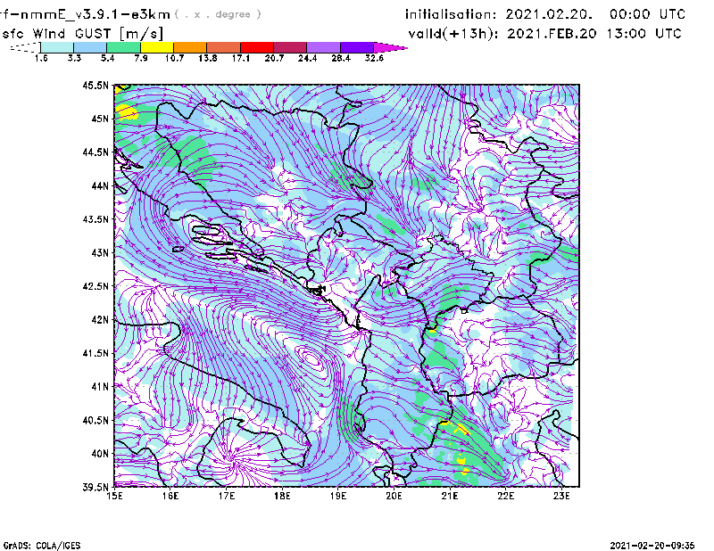Click the 42N latitude label
The height and width of the screenshot is (551, 714).
tap(100, 320)
